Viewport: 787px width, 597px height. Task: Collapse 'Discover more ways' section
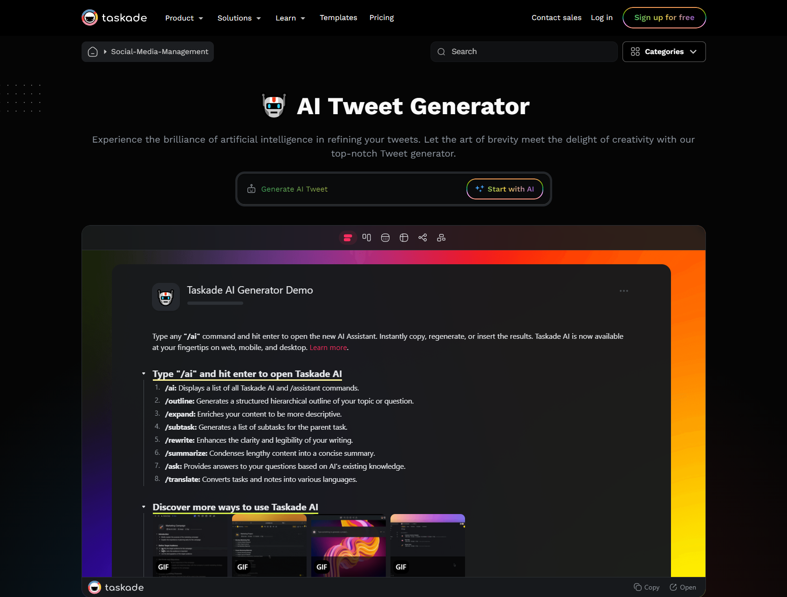click(144, 507)
